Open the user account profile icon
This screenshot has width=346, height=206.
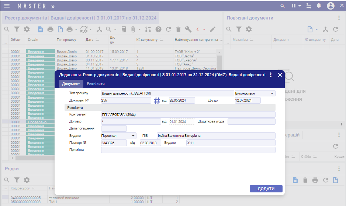(331, 6)
